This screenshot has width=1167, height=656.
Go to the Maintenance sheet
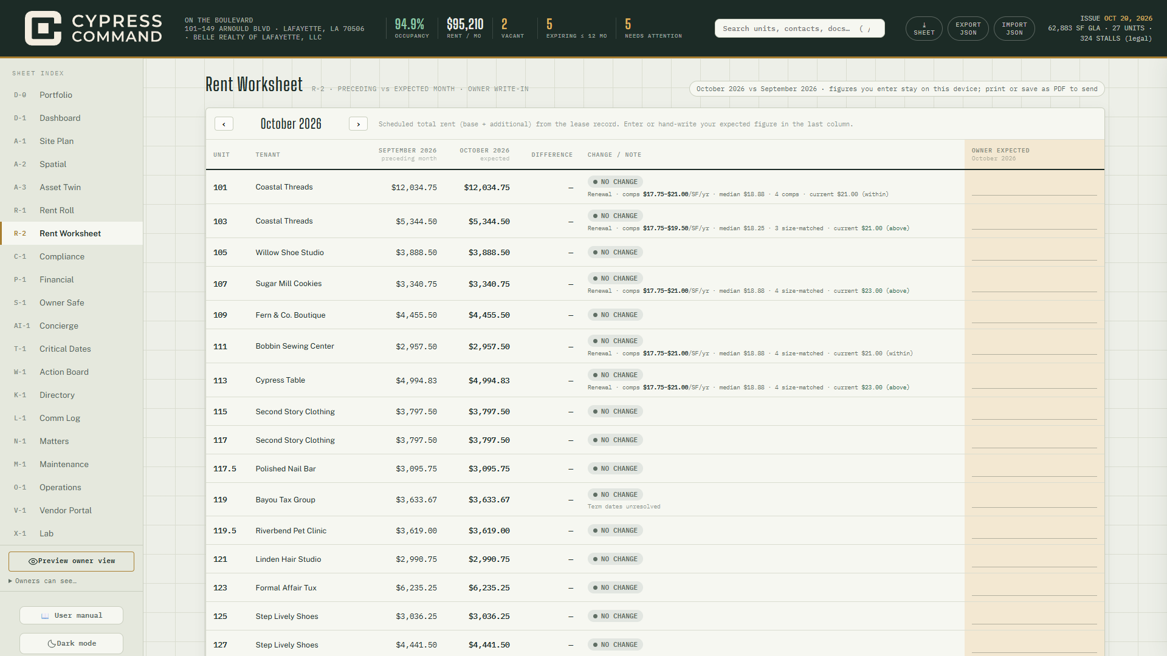(x=72, y=464)
